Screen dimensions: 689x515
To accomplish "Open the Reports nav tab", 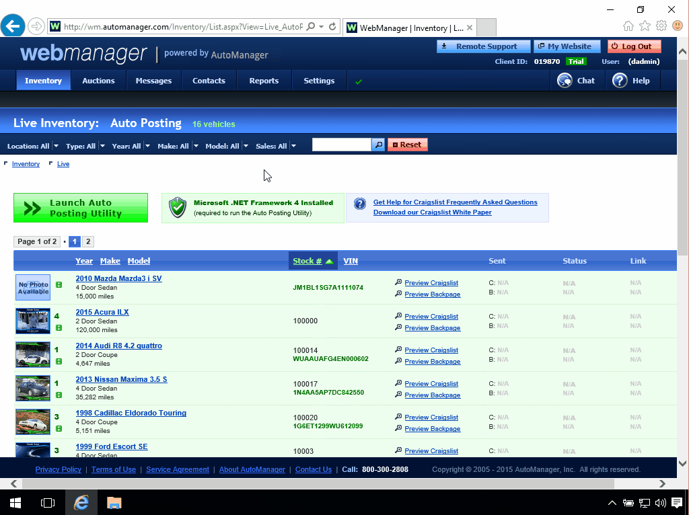I will click(264, 81).
